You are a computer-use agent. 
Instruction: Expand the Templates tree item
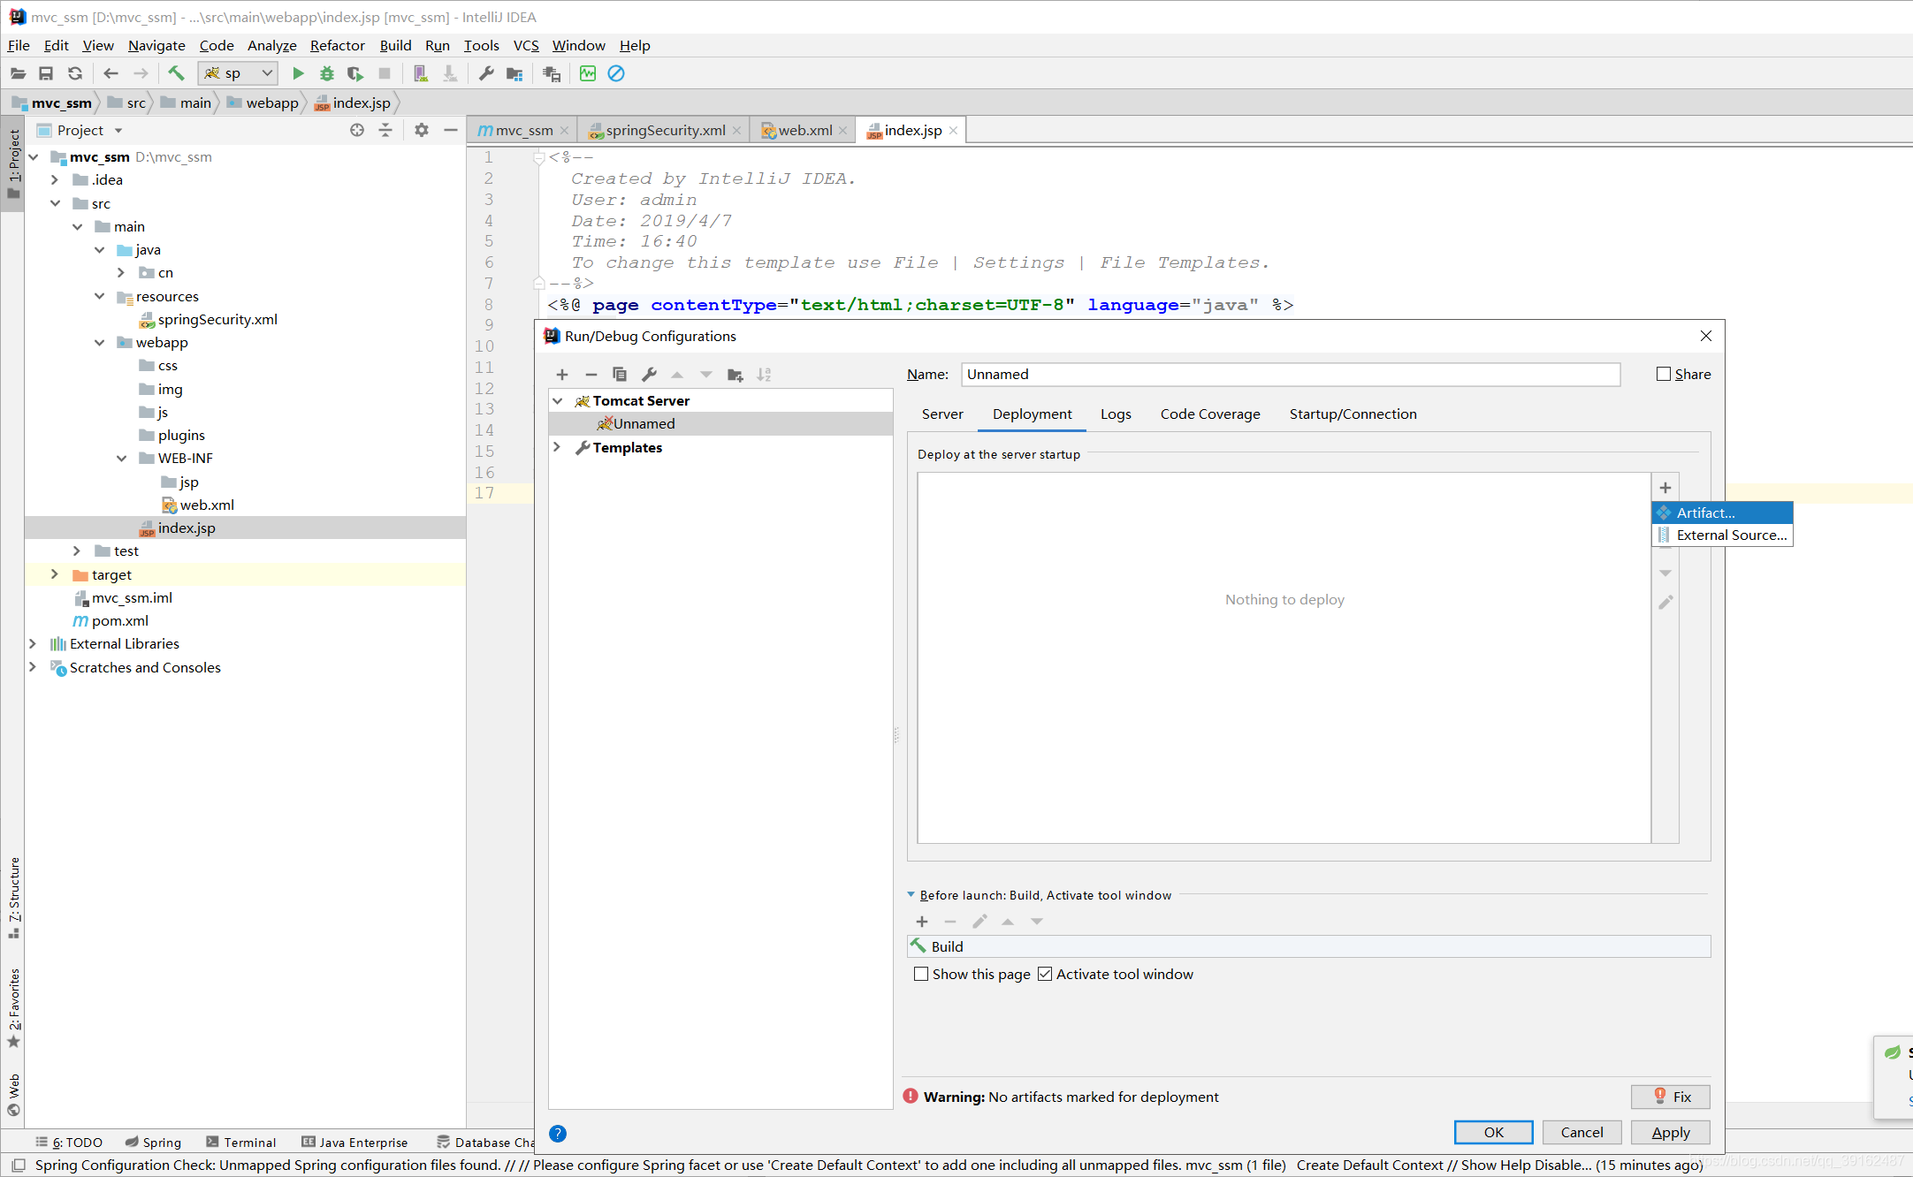[x=559, y=446]
